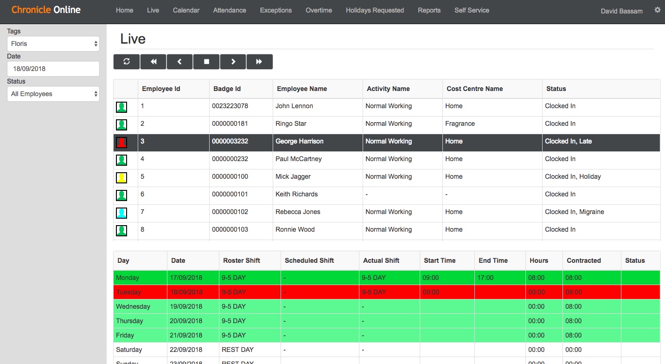
Task: Open the Attendance menu item
Action: tap(230, 10)
